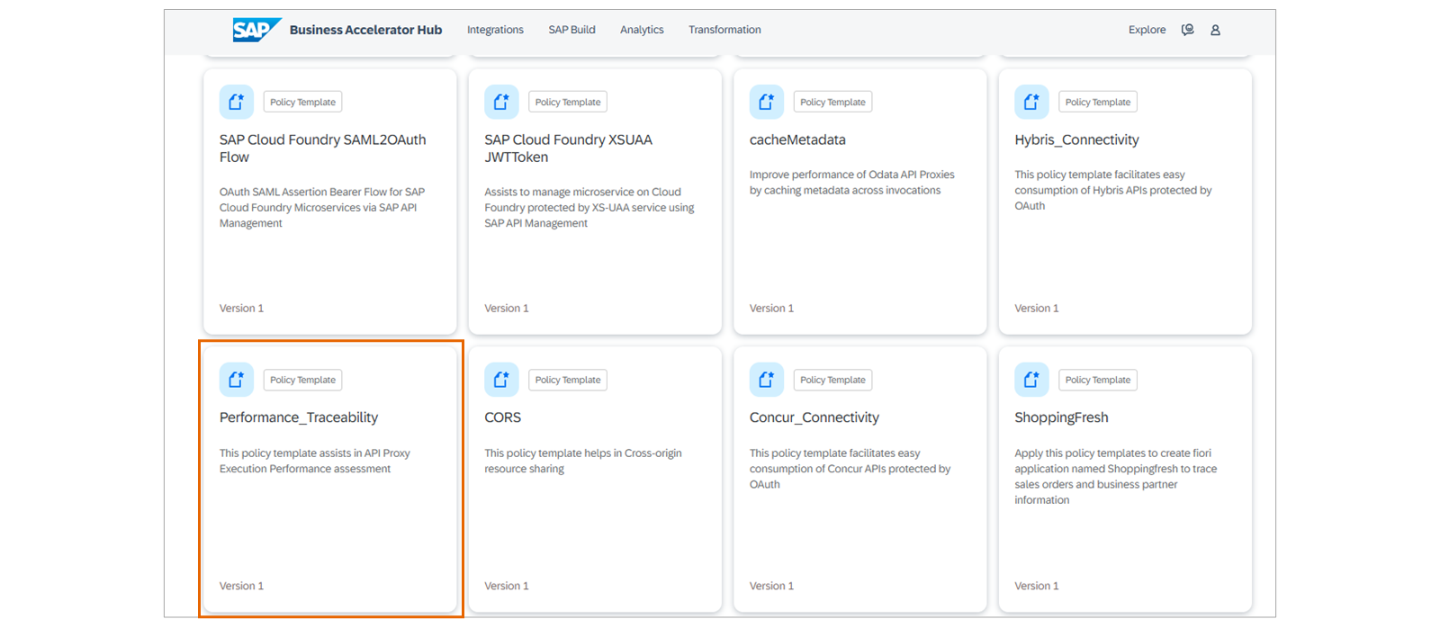Click Version 1 on CORS card
The image size is (1440, 628).
click(x=507, y=586)
